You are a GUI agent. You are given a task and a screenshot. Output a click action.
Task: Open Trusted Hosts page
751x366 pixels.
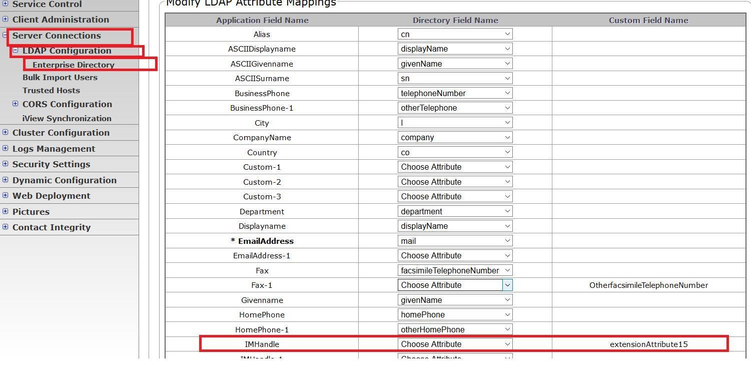[51, 91]
